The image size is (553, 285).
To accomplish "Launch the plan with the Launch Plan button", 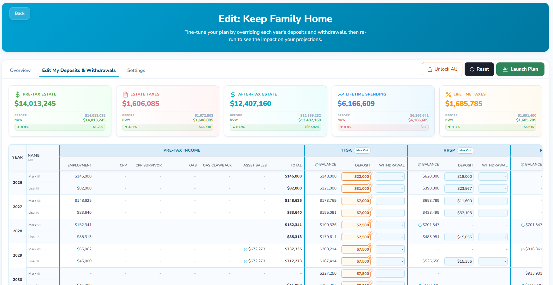I will [520, 69].
